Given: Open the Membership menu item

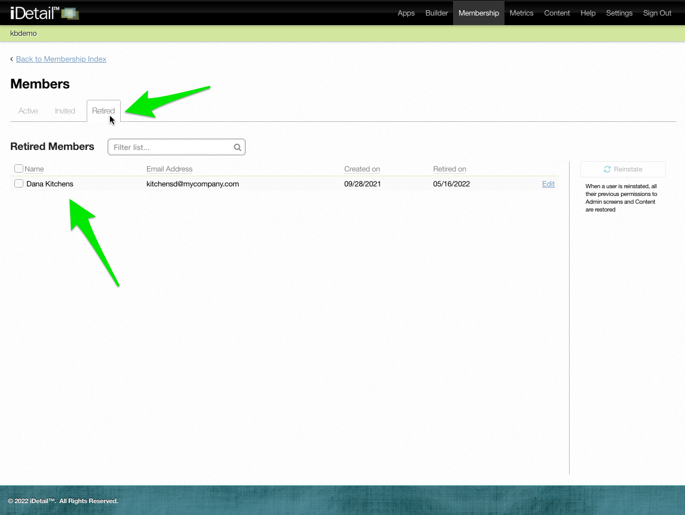Looking at the screenshot, I should click(478, 13).
